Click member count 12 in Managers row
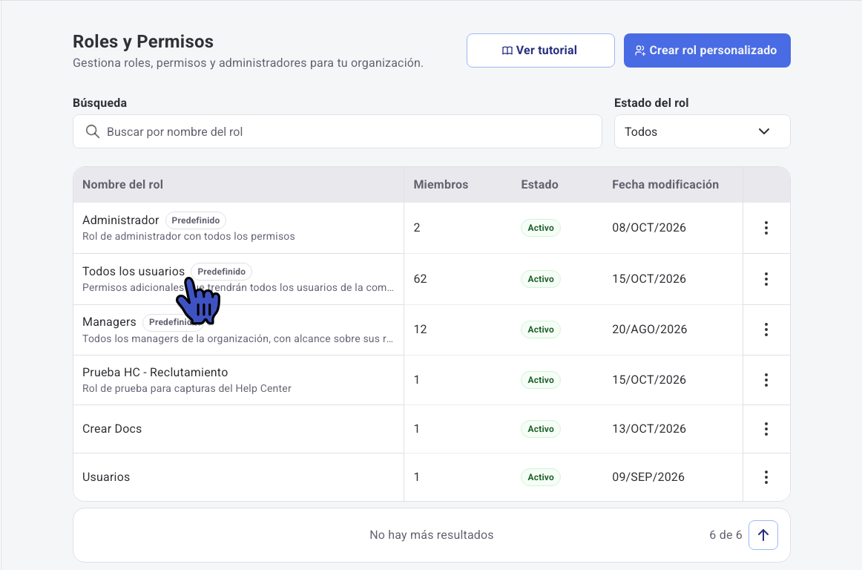Image resolution: width=862 pixels, height=570 pixels. (420, 330)
